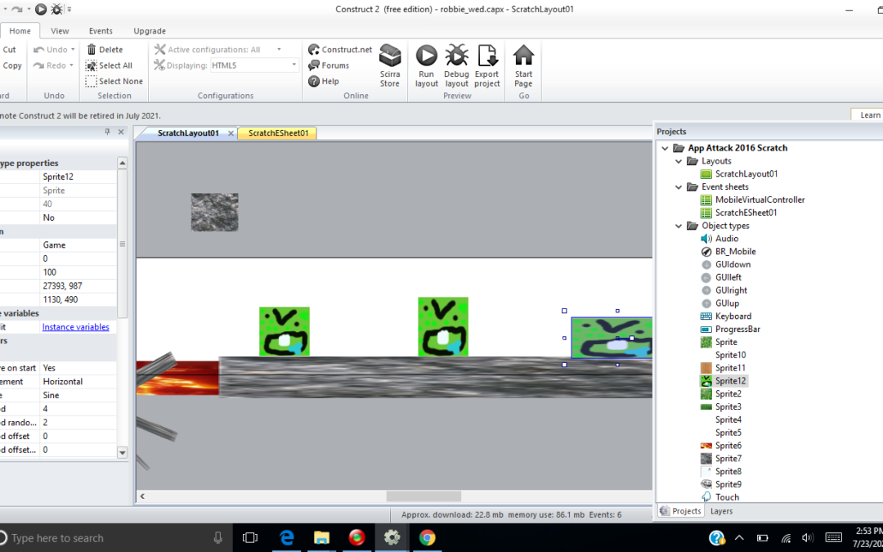Click Delete in the Selection group
The image size is (883, 552).
105,50
